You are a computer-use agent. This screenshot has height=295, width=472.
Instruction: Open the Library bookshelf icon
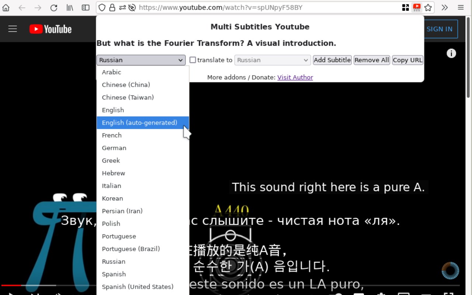click(x=70, y=7)
